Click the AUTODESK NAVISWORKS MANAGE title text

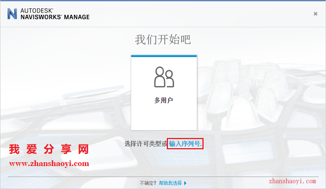[x=55, y=14]
